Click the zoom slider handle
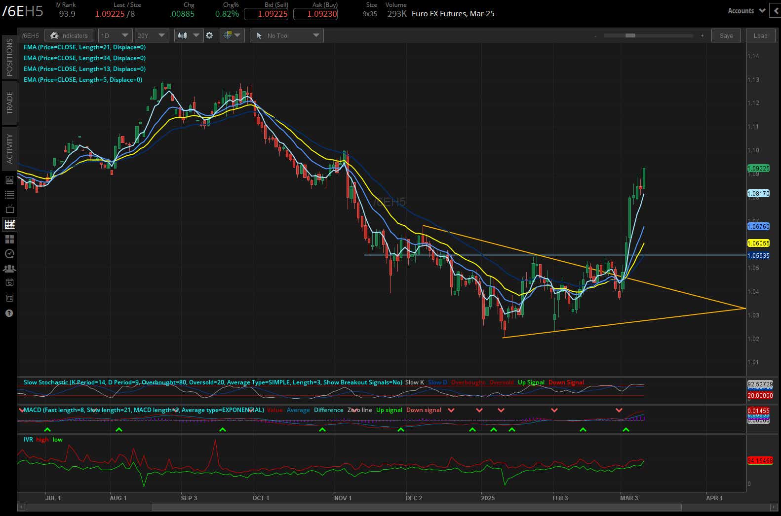 (x=630, y=35)
